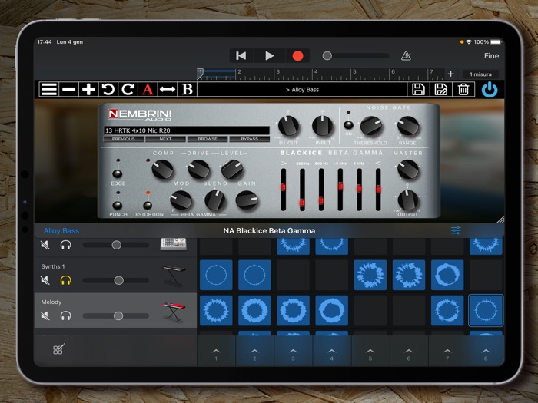Click the minus zoom-out plugin button
Viewport: 538px width, 403px height.
coord(68,90)
